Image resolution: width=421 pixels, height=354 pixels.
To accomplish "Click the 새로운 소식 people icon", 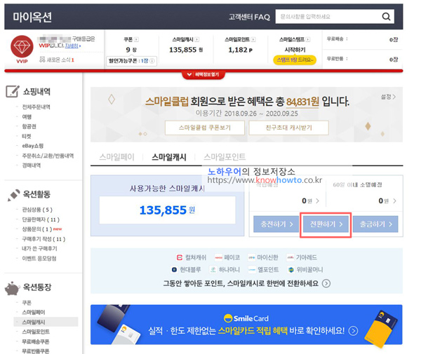I will (x=42, y=60).
